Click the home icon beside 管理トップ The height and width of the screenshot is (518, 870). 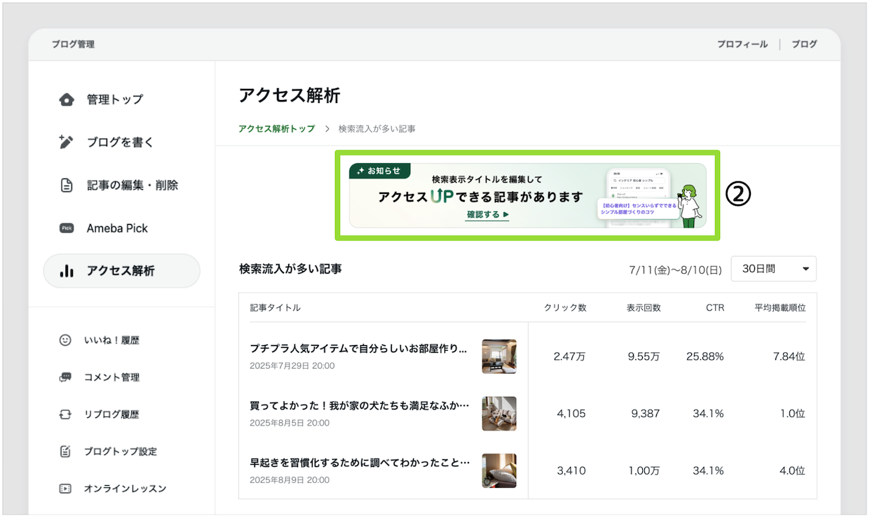coord(67,99)
